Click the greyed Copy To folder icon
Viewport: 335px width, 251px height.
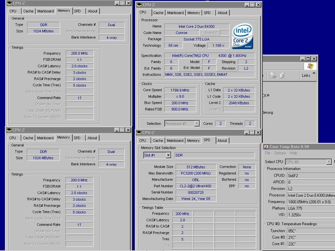click(x=283, y=75)
